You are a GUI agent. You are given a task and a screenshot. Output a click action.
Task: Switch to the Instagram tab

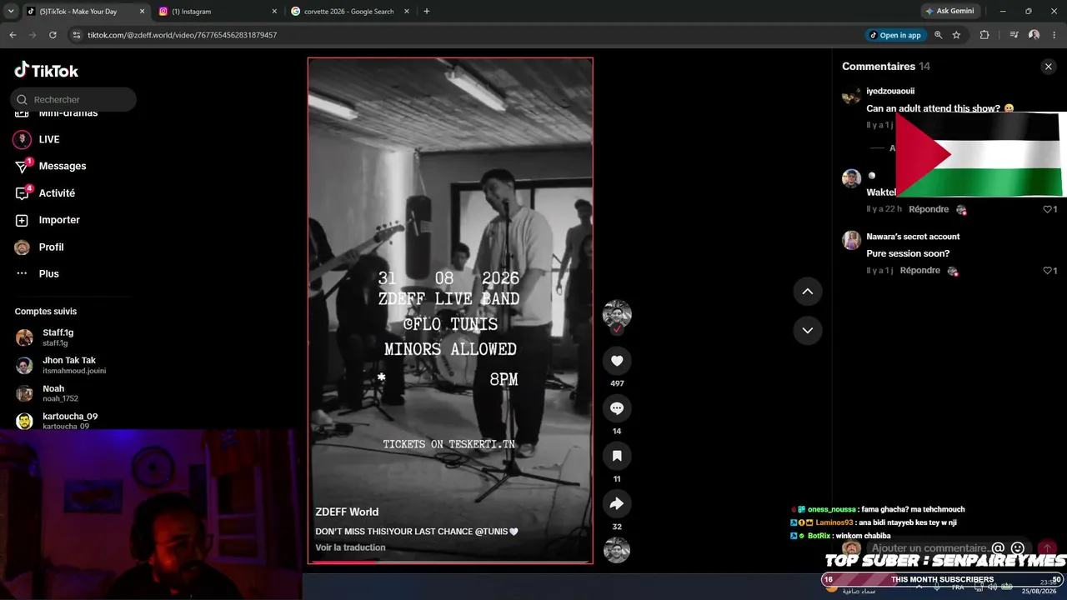[x=218, y=12]
